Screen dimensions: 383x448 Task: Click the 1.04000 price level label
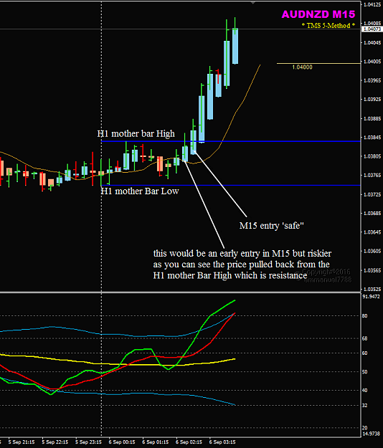(x=302, y=67)
